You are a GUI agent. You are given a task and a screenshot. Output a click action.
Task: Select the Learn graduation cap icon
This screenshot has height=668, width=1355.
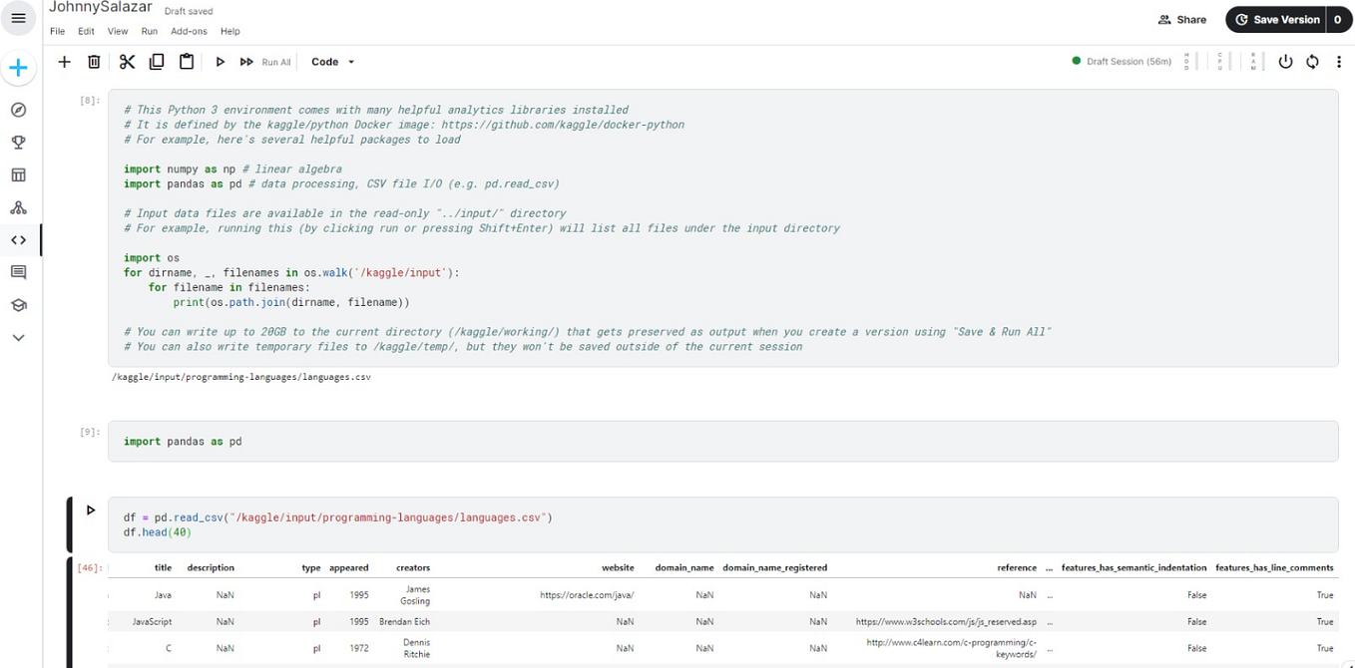(19, 305)
